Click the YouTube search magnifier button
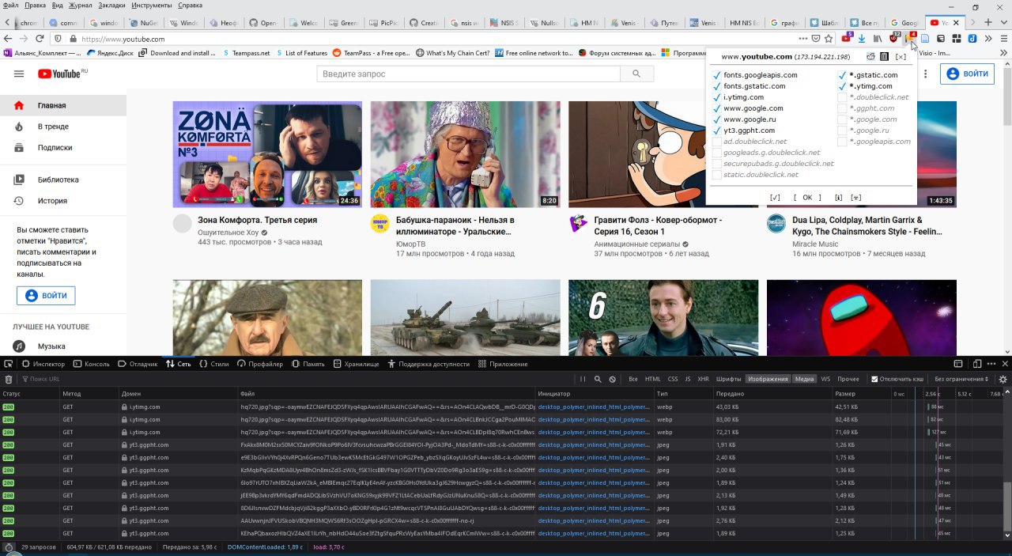 [636, 74]
